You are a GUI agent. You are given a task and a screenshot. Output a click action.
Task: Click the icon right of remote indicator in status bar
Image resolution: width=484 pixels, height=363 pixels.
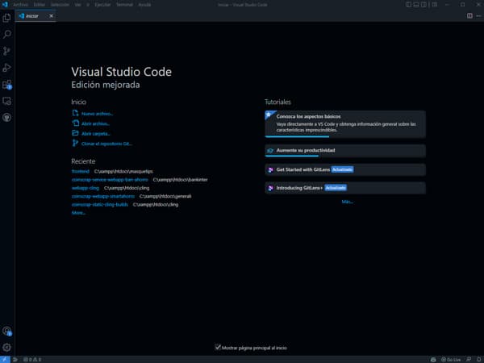(15, 360)
